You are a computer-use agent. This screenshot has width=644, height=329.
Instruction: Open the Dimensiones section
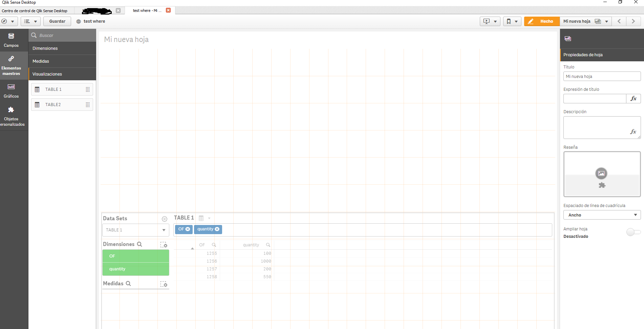point(62,48)
